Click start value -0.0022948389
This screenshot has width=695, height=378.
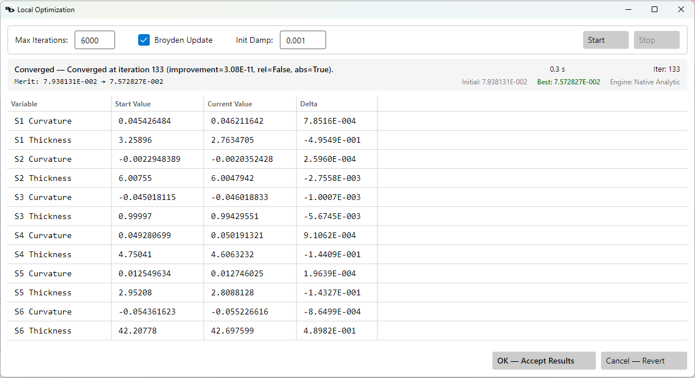[149, 159]
